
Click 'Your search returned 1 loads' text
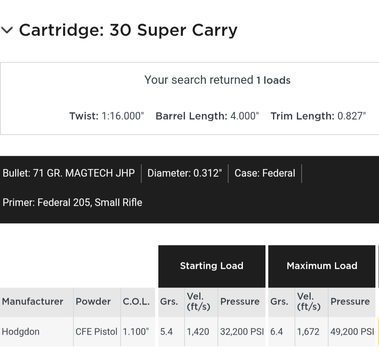[x=217, y=80]
